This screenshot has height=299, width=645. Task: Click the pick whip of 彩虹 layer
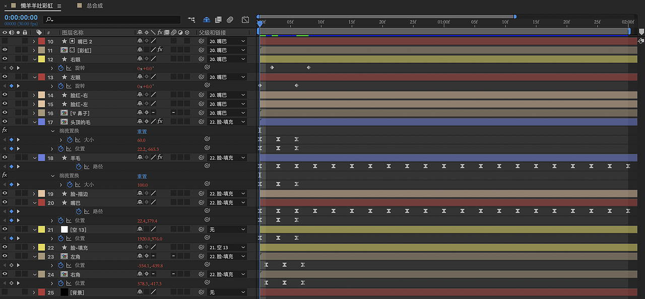201,50
